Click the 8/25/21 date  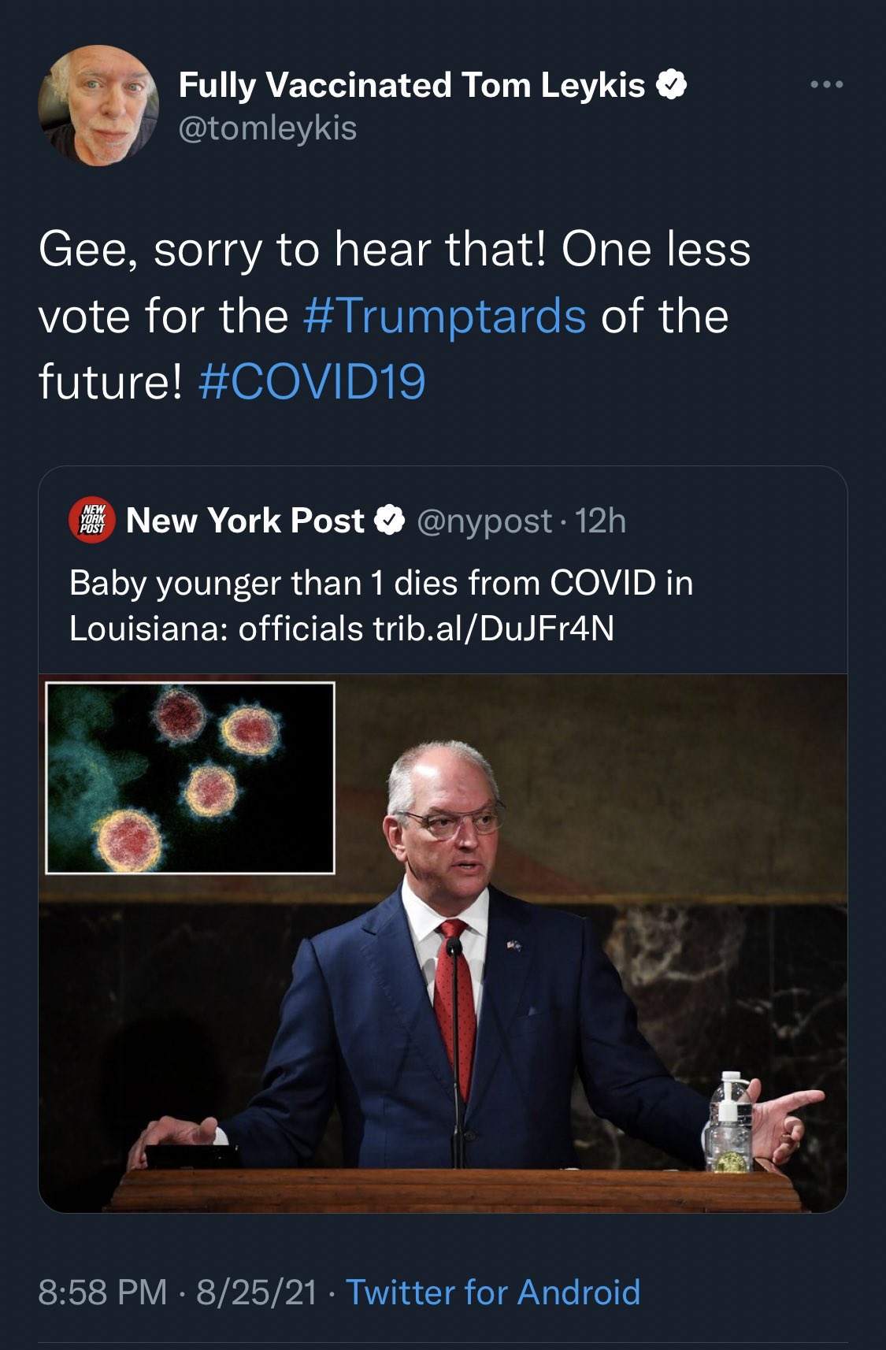256,1293
